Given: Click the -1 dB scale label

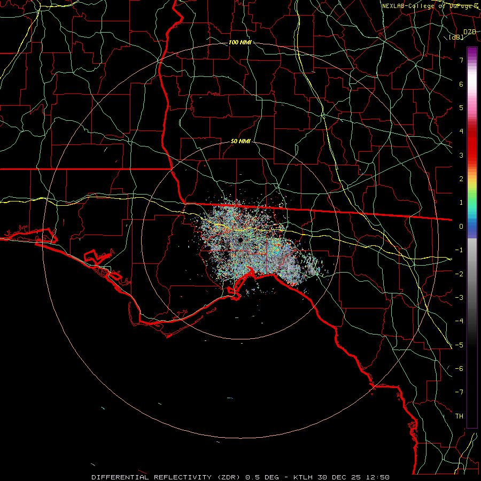Looking at the screenshot, I should tap(459, 250).
